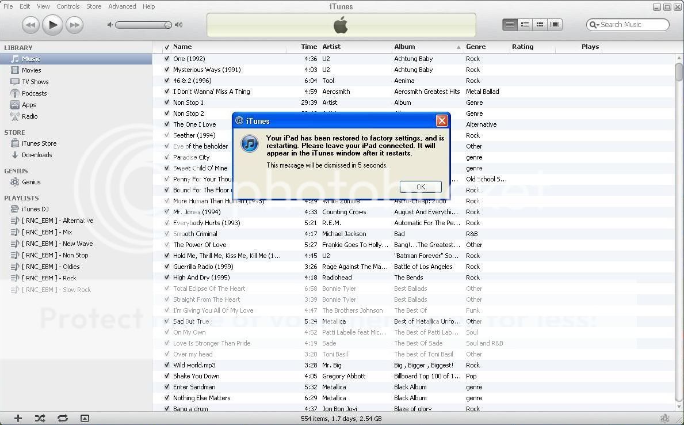
Task: Show or hide artwork viewer
Action: (x=85, y=419)
